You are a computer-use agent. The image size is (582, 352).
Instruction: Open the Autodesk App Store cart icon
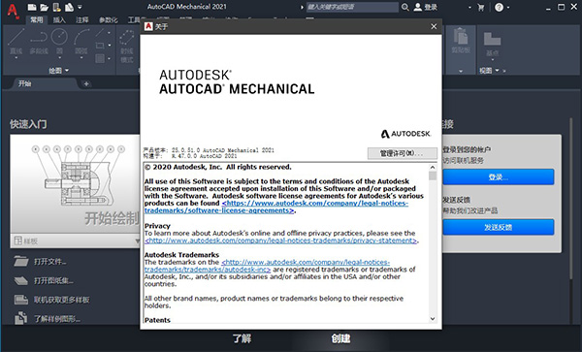tap(481, 7)
